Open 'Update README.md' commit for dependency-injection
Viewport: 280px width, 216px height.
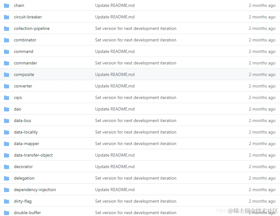pyautogui.click(x=115, y=190)
